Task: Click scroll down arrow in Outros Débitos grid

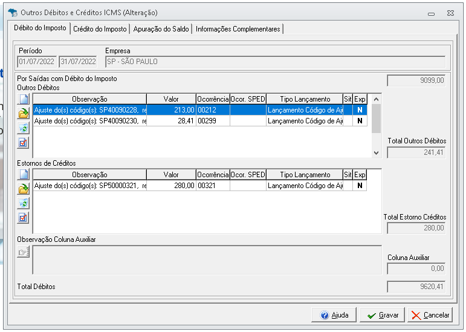Action: [x=377, y=153]
